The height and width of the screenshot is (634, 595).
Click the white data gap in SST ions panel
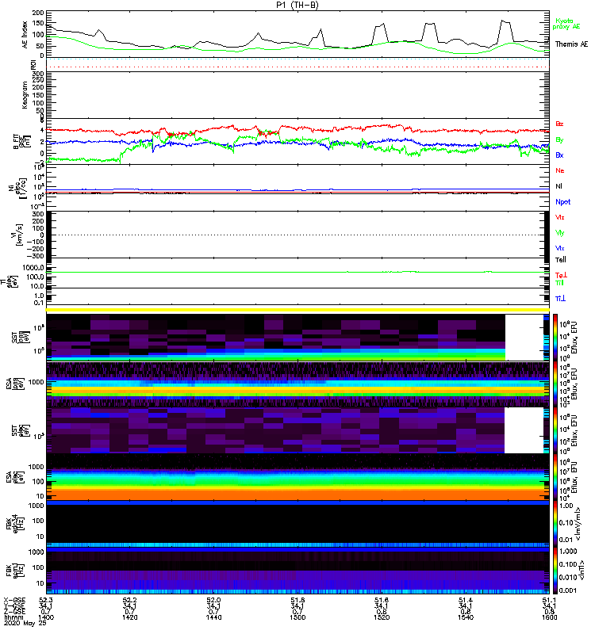[524, 338]
